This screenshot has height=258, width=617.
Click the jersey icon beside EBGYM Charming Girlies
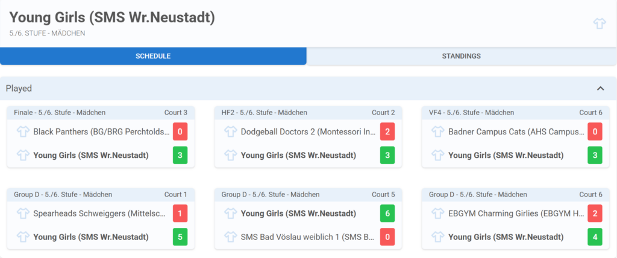pos(437,213)
